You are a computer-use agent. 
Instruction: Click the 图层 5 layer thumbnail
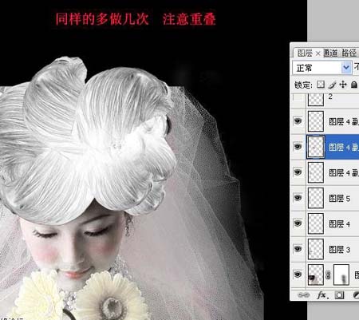pyautogui.click(x=316, y=198)
